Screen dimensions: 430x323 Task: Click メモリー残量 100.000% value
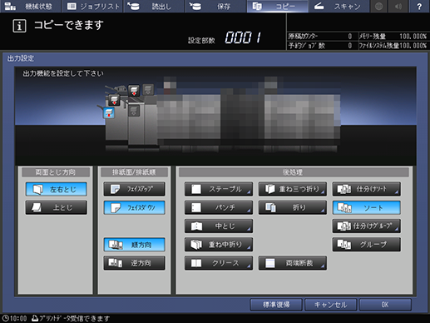click(x=413, y=37)
